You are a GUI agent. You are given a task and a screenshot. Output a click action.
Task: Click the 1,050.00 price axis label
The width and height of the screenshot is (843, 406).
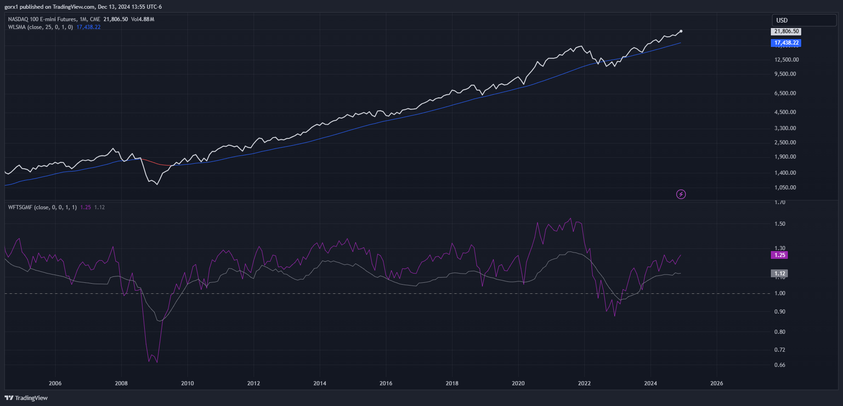785,188
